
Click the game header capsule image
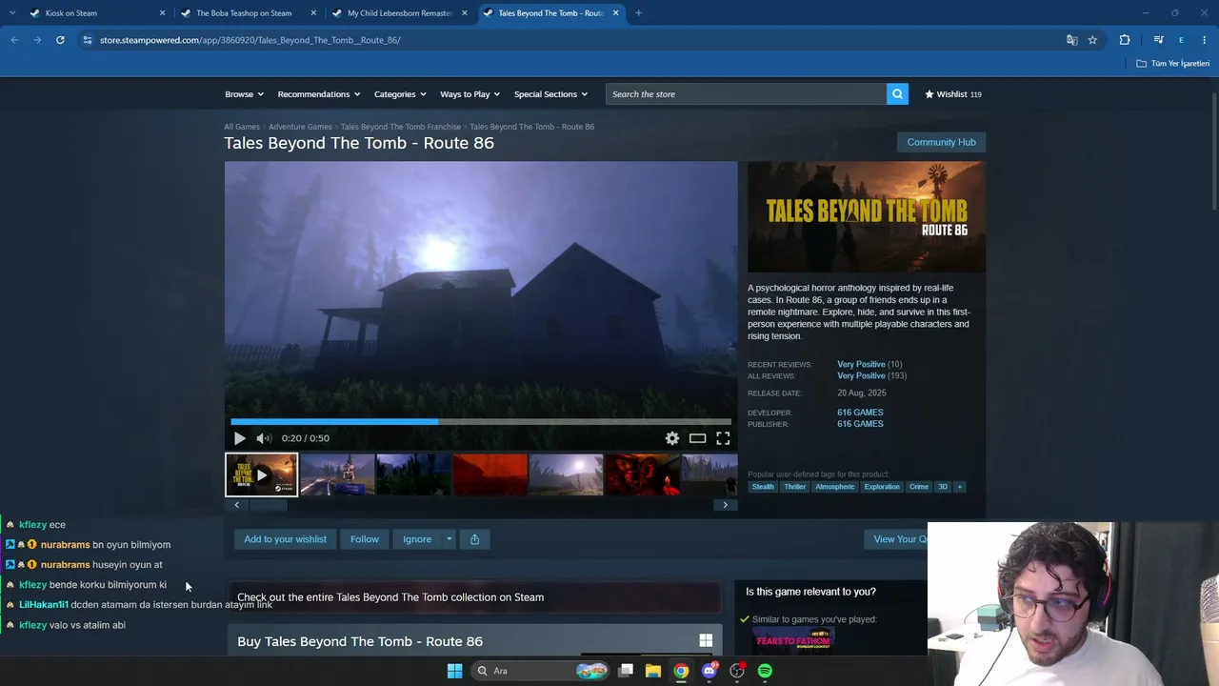pyautogui.click(x=867, y=217)
